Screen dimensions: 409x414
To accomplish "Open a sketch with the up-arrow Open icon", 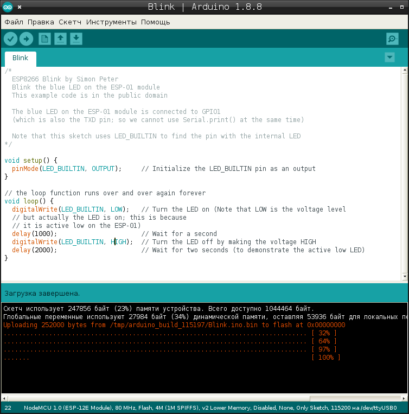I will (60, 39).
